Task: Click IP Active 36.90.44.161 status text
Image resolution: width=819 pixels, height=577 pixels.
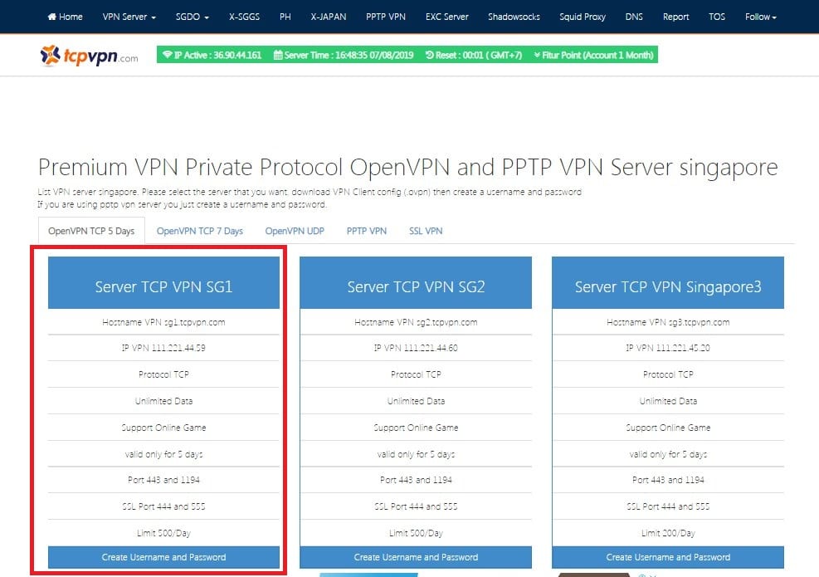Action: coord(217,55)
